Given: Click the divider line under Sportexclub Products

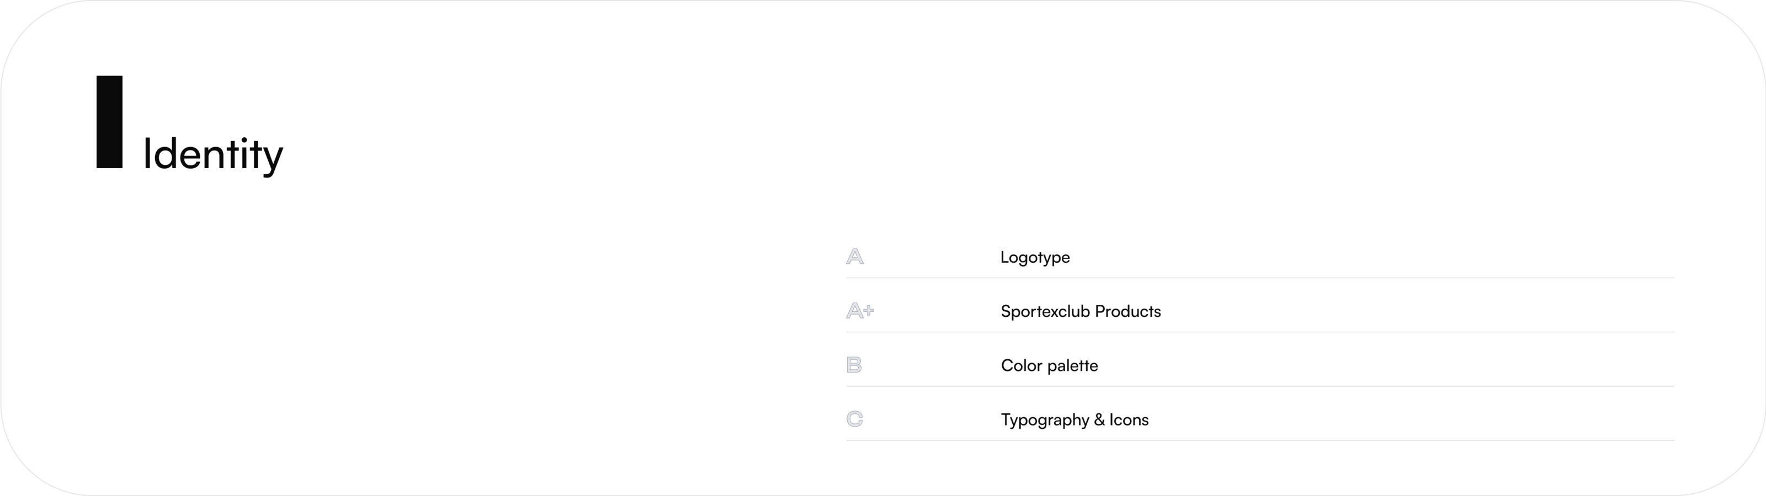Looking at the screenshot, I should click(1259, 332).
